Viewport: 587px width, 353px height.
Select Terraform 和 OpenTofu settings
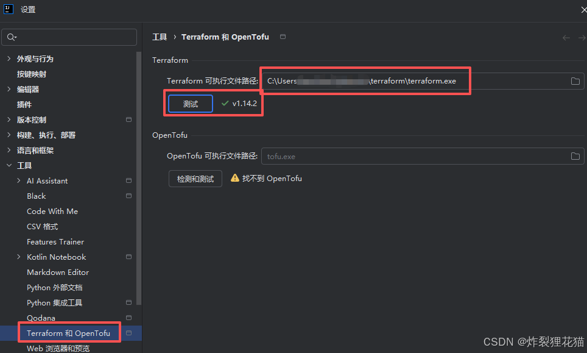69,333
